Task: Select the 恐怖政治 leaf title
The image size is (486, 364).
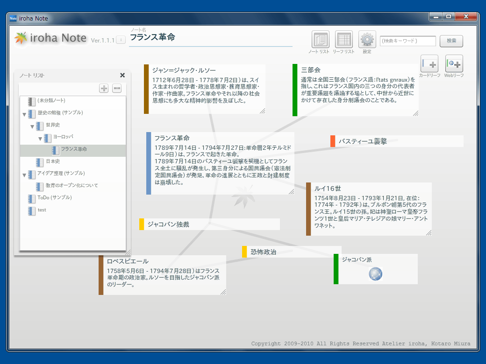Action: tap(264, 252)
